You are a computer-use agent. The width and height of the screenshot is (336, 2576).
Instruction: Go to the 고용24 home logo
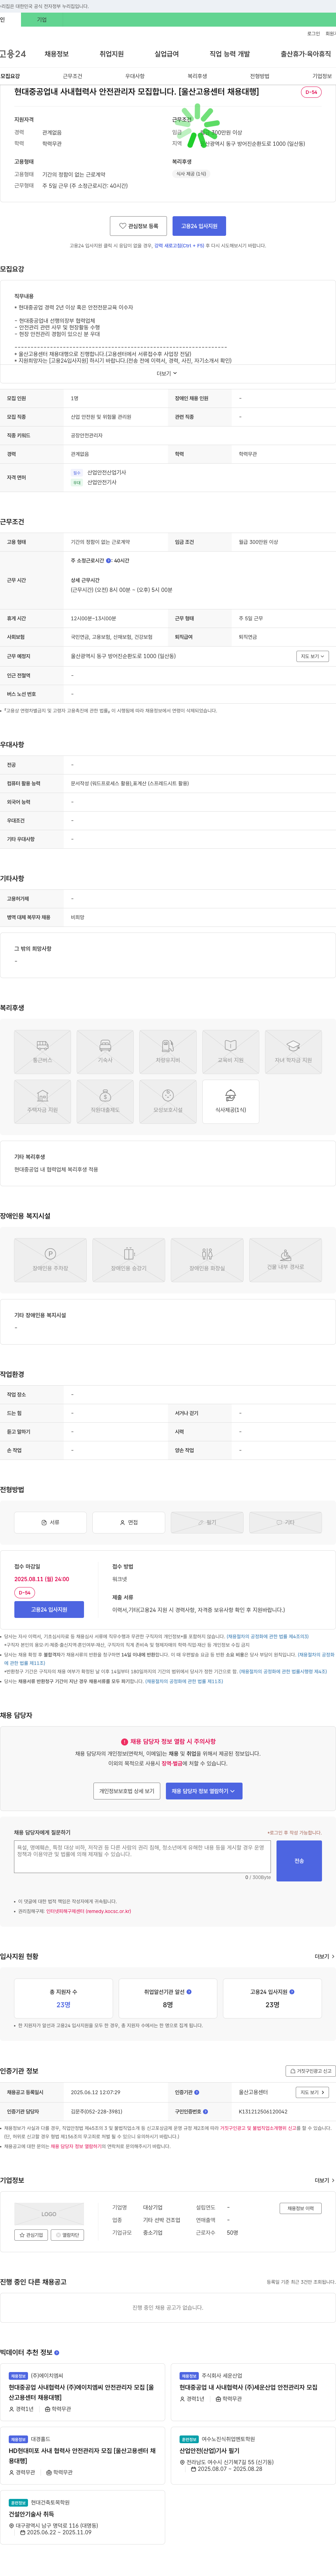pyautogui.click(x=13, y=54)
